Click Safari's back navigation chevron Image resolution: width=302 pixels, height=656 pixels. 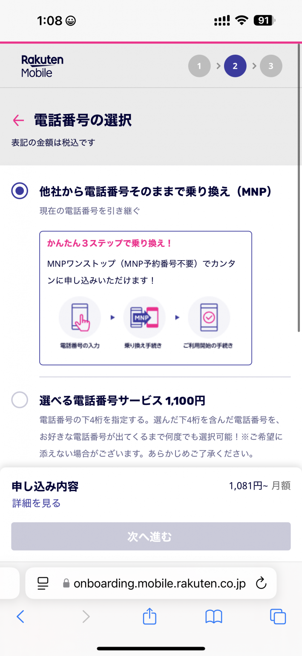[x=21, y=616]
